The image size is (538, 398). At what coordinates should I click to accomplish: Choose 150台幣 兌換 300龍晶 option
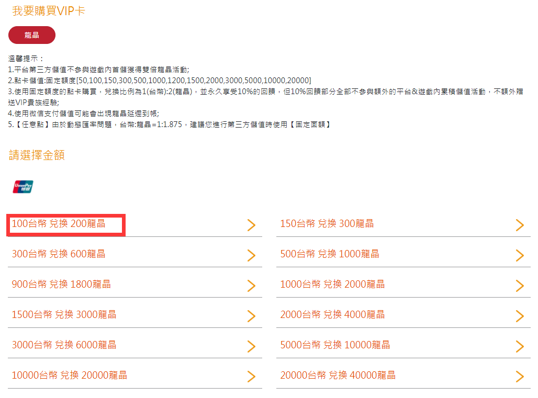(327, 224)
